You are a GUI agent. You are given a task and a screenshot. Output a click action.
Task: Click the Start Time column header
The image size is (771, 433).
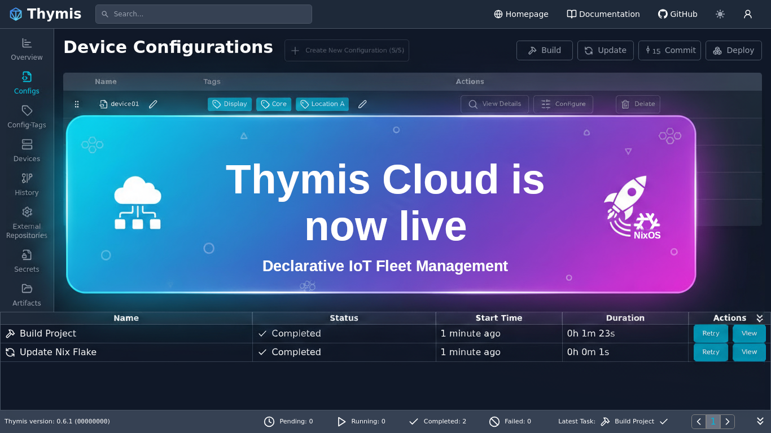(x=499, y=318)
